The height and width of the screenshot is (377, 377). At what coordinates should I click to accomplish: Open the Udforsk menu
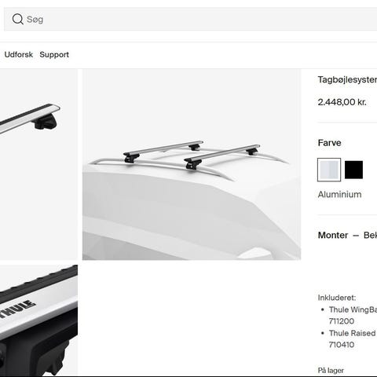[19, 54]
